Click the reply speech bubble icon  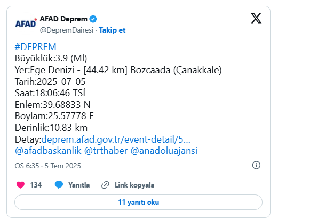tap(59, 185)
